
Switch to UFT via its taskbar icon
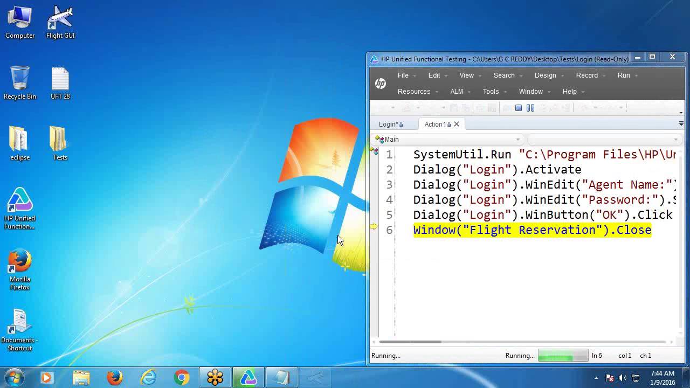pyautogui.click(x=248, y=378)
